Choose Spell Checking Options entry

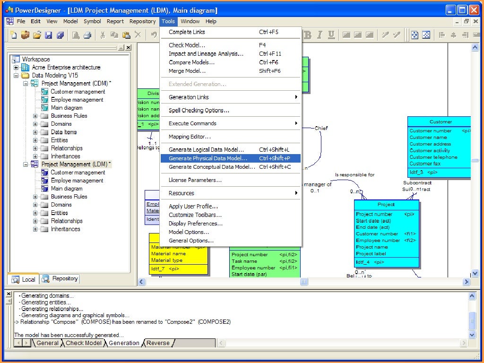[x=230, y=110]
